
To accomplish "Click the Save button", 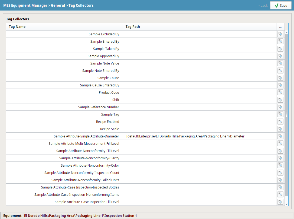I will [280, 5].
